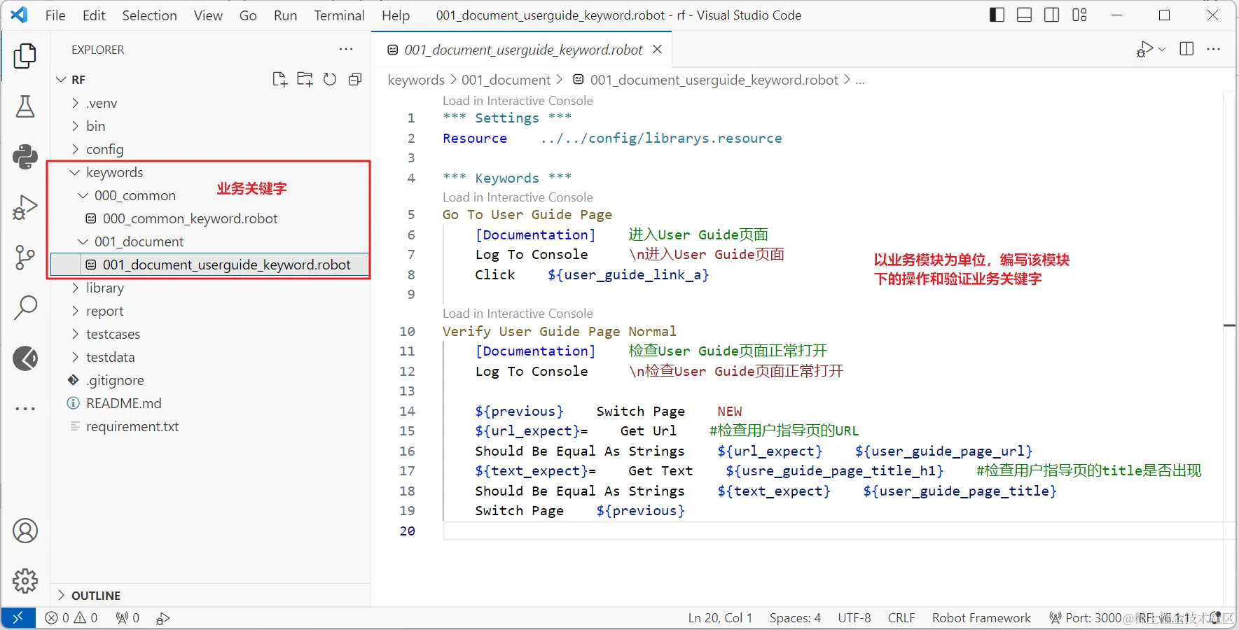1239x630 pixels.
Task: Toggle the secondary side bar
Action: point(1051,15)
